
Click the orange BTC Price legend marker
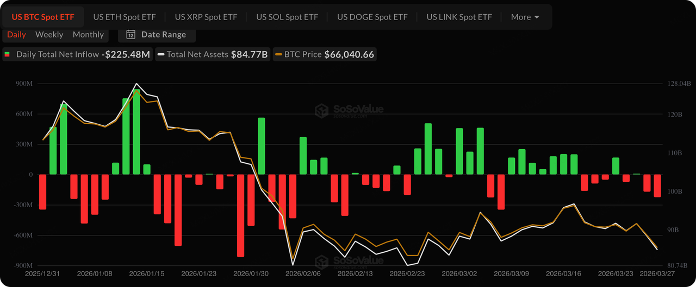coord(279,54)
